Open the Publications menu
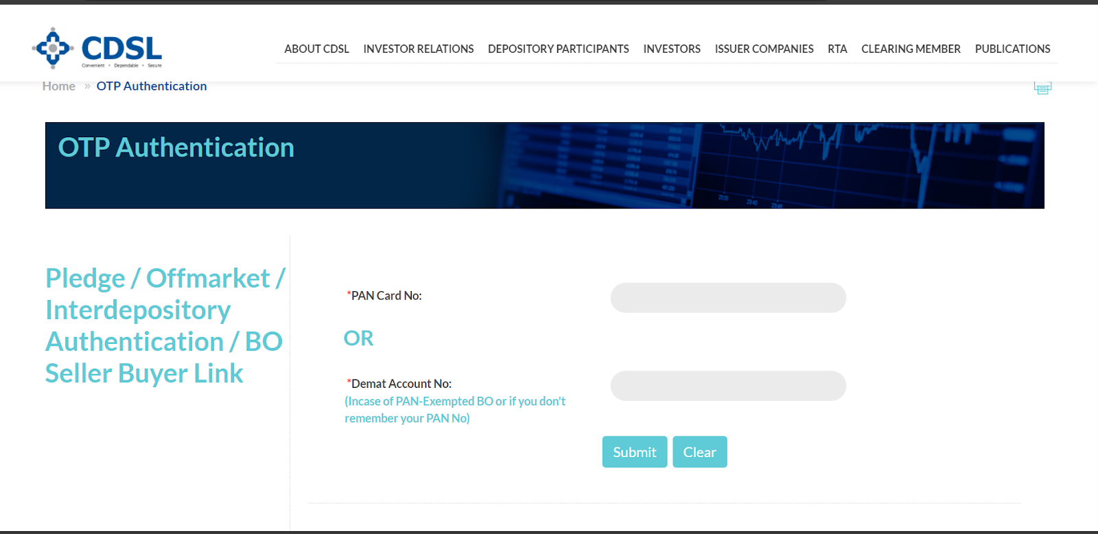This screenshot has width=1098, height=534. click(1012, 49)
